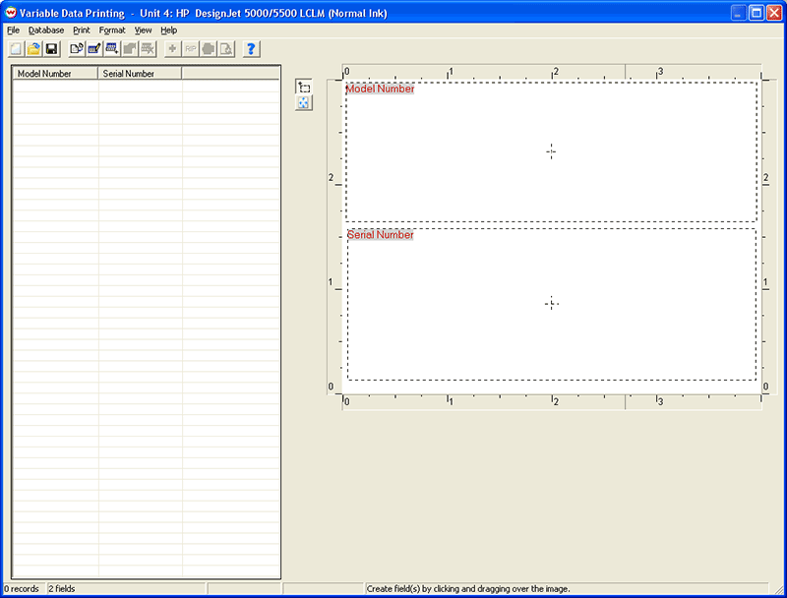This screenshot has height=598, width=787.
Task: Close the Variable Data Printing window
Action: pos(774,13)
